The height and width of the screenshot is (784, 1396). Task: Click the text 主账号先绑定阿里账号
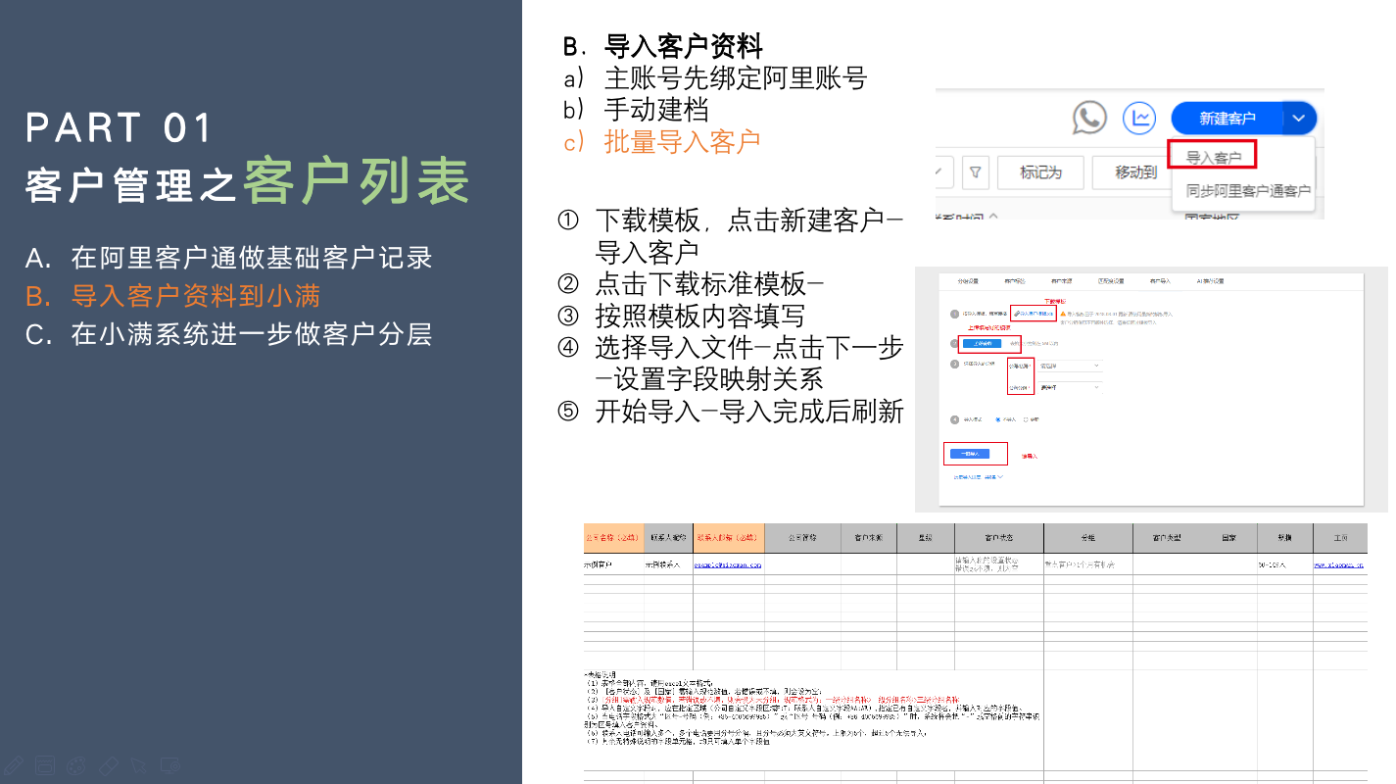736,77
